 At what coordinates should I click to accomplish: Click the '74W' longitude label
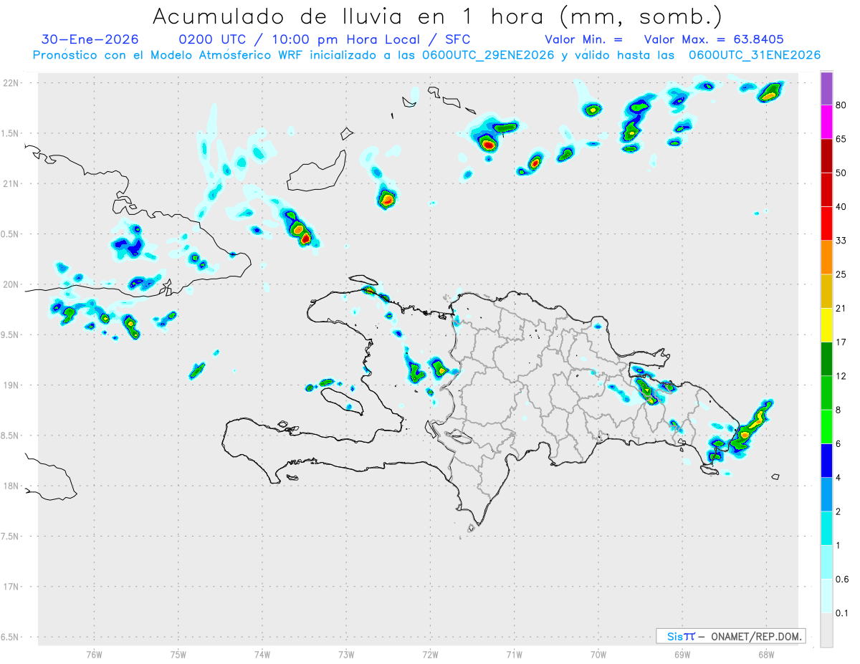click(262, 655)
